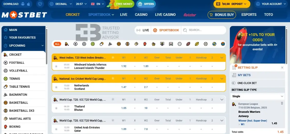Select the tennis ball icon in the filter bar

(93, 44)
